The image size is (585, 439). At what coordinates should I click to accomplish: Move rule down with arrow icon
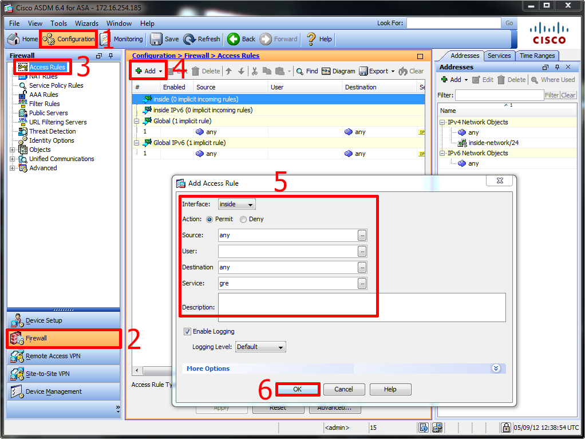[241, 71]
